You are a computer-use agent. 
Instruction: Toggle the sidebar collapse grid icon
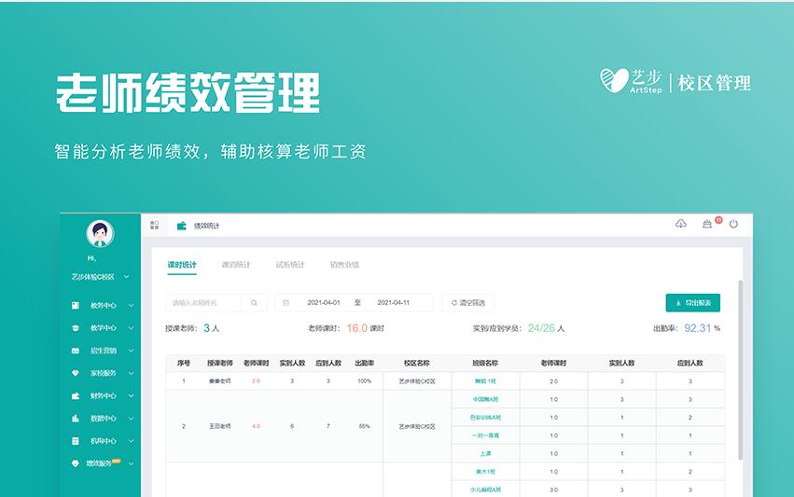pyautogui.click(x=155, y=225)
